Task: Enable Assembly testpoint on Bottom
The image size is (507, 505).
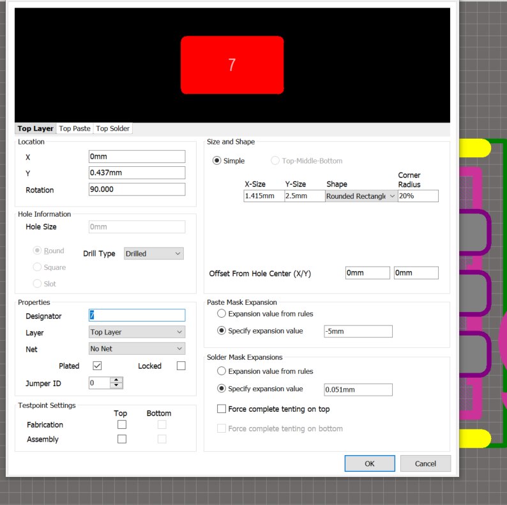Action: (162, 439)
